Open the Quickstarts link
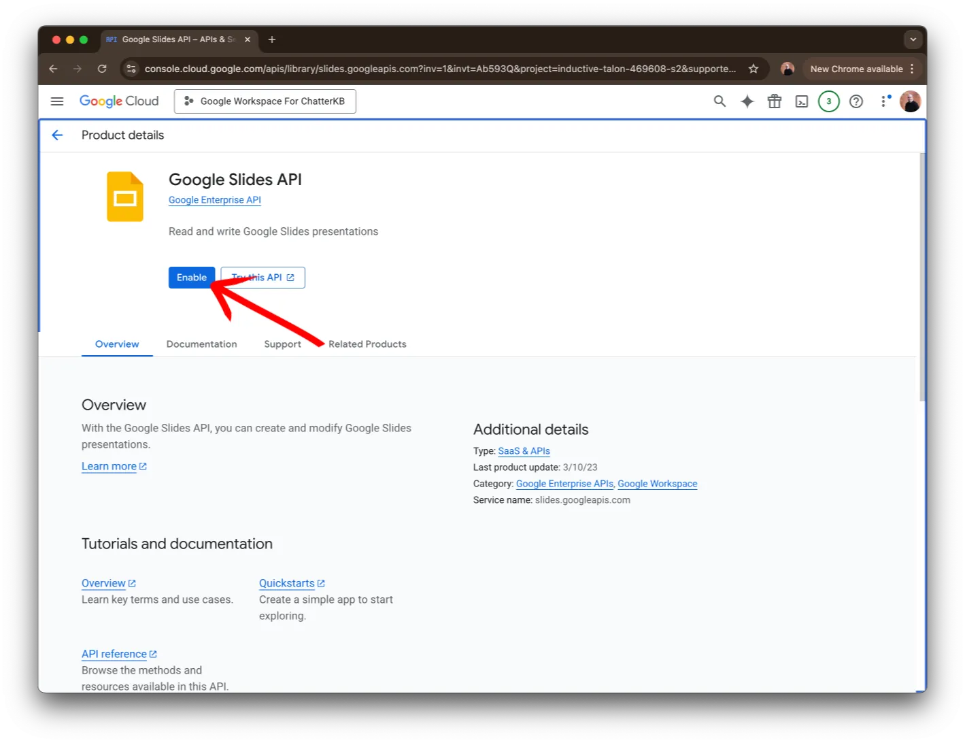Viewport: 965px width, 743px height. click(x=292, y=584)
